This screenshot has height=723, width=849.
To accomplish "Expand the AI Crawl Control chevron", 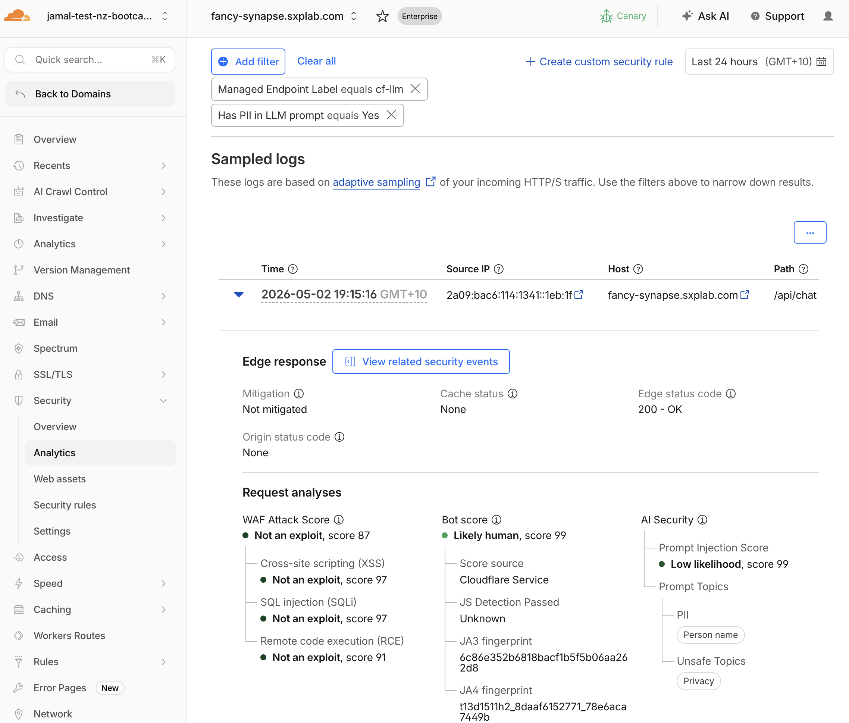I will (163, 192).
